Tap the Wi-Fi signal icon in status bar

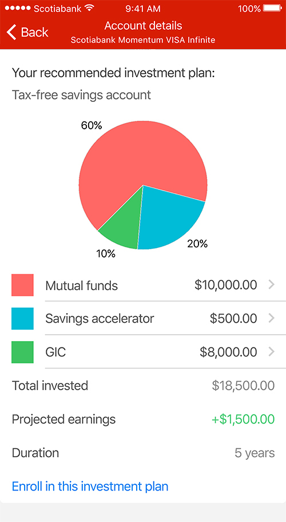89,9
